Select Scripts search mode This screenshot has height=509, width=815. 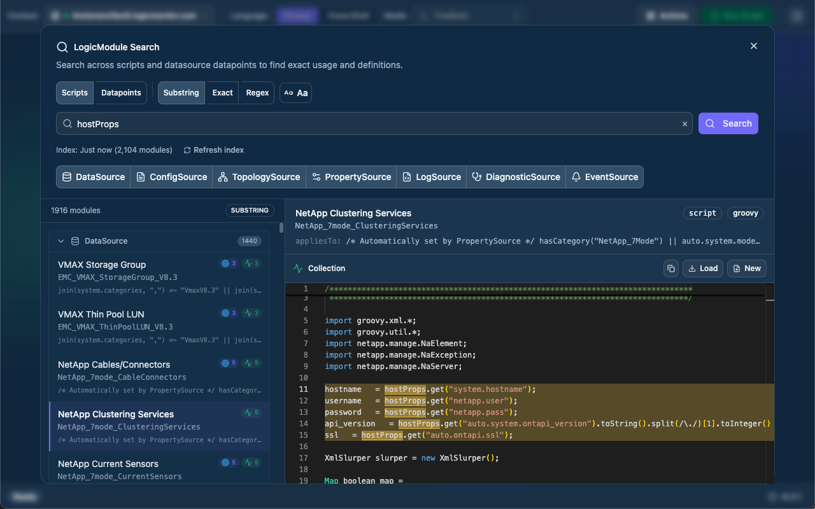point(74,93)
